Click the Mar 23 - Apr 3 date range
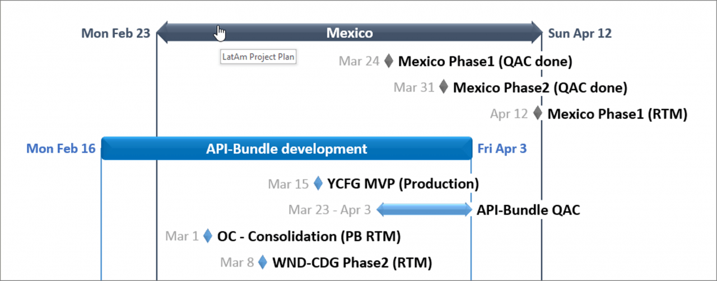Screen dimensions: 717x281 329,210
